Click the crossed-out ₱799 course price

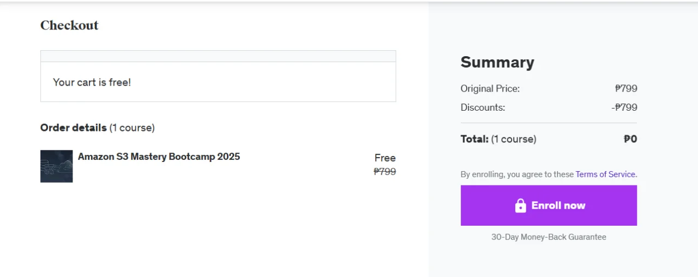pyautogui.click(x=385, y=172)
